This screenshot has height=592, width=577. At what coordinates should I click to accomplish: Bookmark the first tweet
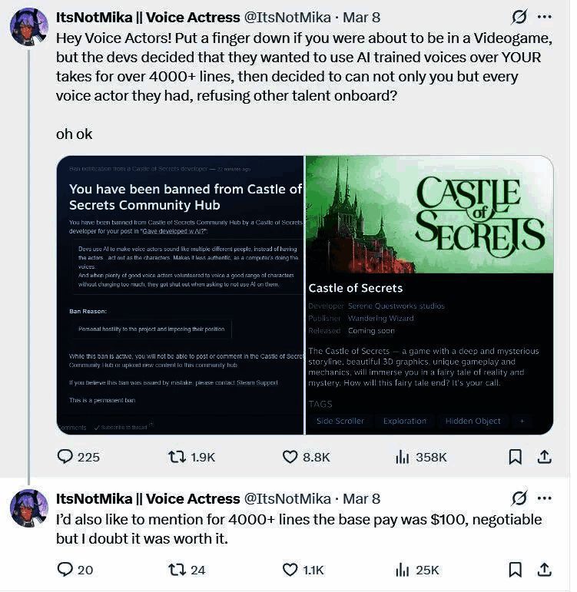[516, 457]
